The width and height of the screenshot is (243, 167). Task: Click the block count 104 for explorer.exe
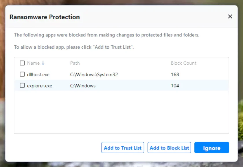[175, 86]
